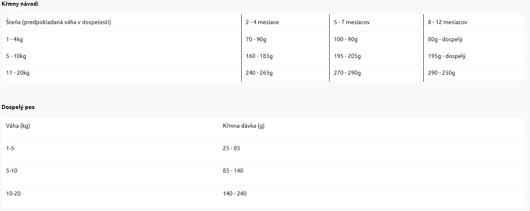
Task: Select the '1 - 4kg' puppy weight row
Action: 263,40
